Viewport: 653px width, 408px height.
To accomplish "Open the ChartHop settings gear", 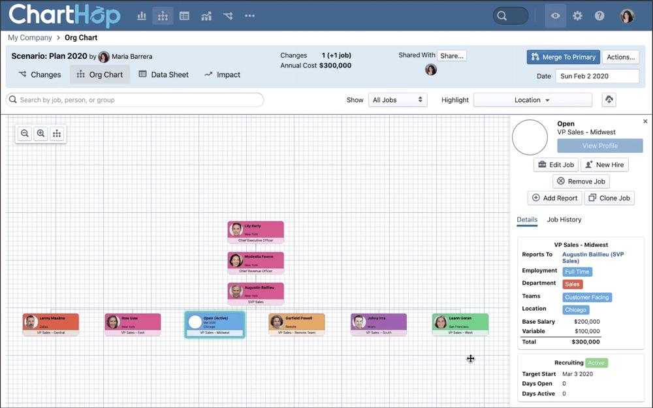I will tap(577, 15).
